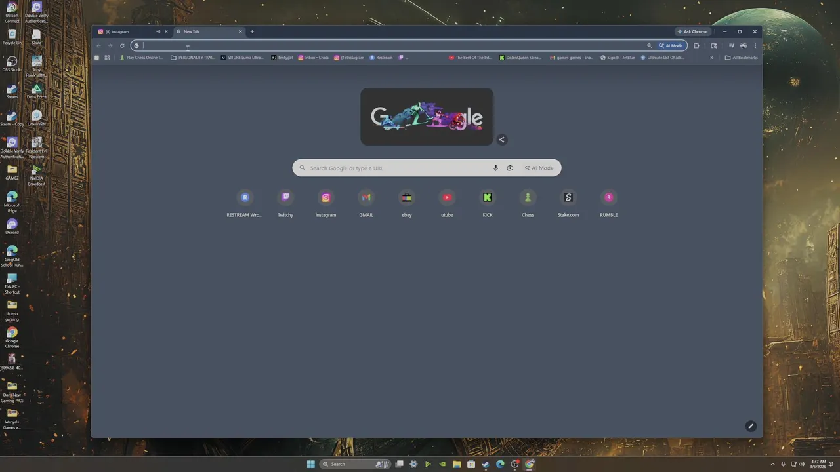This screenshot has width=840, height=472.
Task: Go back to the previous page
Action: 98,45
